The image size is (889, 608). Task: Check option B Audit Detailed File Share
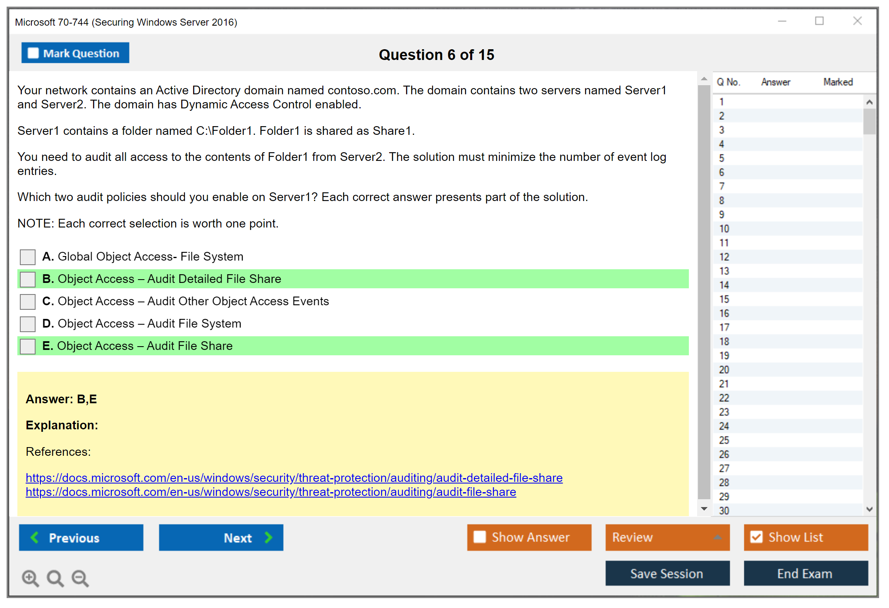pyautogui.click(x=28, y=279)
